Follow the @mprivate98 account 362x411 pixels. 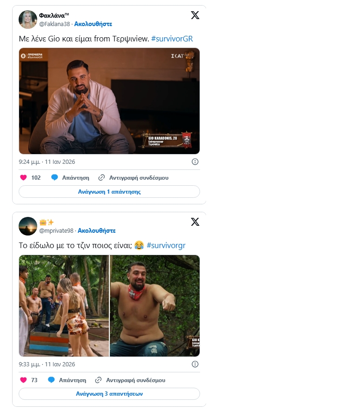coord(96,230)
